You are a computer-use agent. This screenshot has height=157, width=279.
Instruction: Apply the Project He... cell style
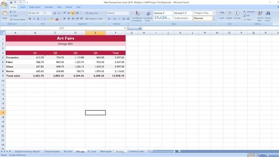[x=203, y=13]
